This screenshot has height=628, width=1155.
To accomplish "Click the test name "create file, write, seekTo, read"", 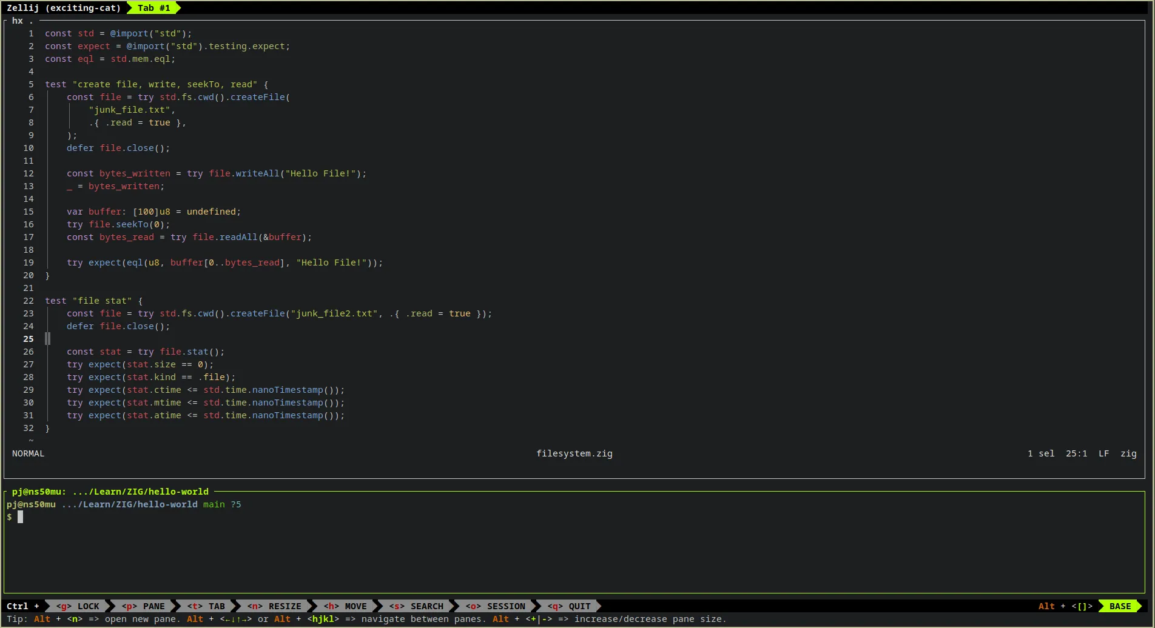I will 164,84.
